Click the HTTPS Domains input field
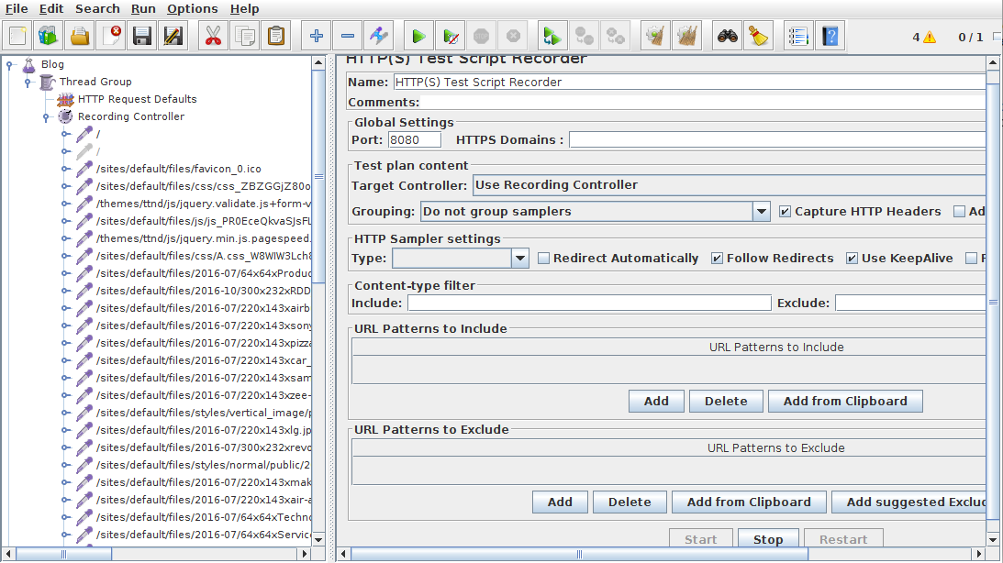Viewport: 1003px width, 563px height. pyautogui.click(x=777, y=140)
